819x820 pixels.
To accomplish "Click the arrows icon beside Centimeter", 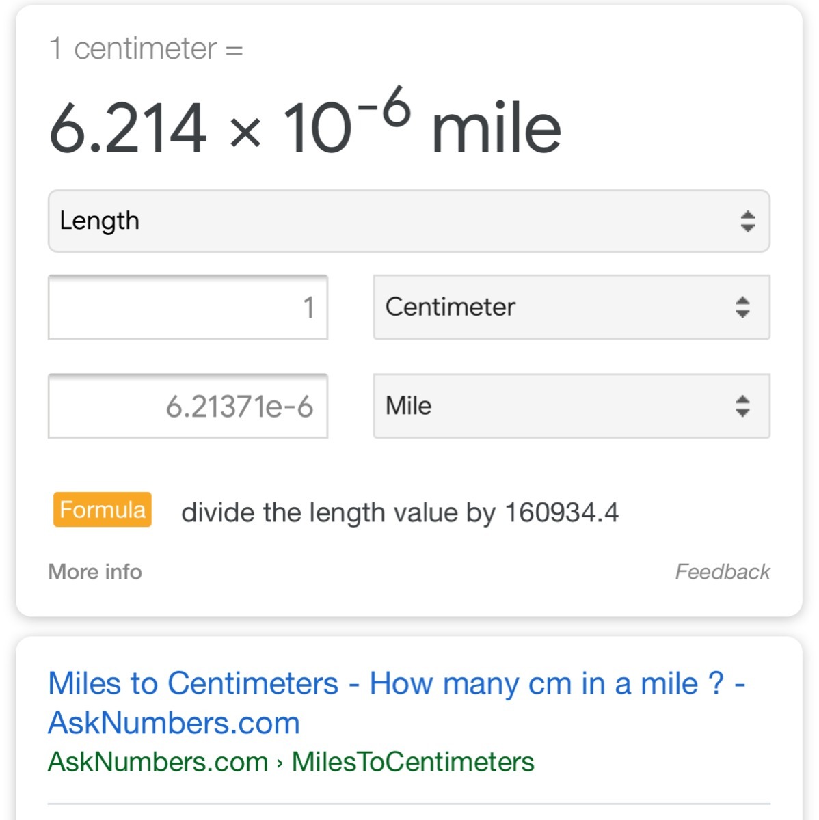I will [x=742, y=307].
